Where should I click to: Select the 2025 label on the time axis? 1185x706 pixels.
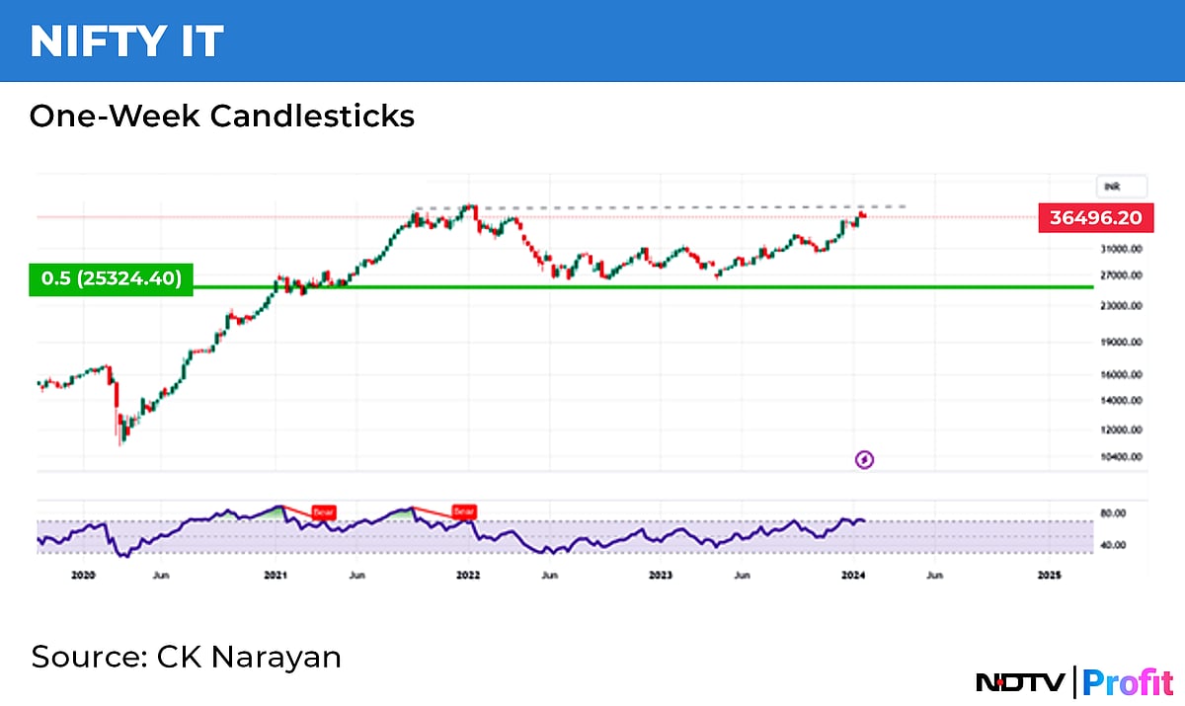[1050, 574]
